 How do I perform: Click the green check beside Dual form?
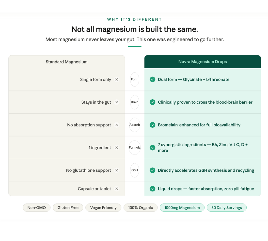pos(152,80)
